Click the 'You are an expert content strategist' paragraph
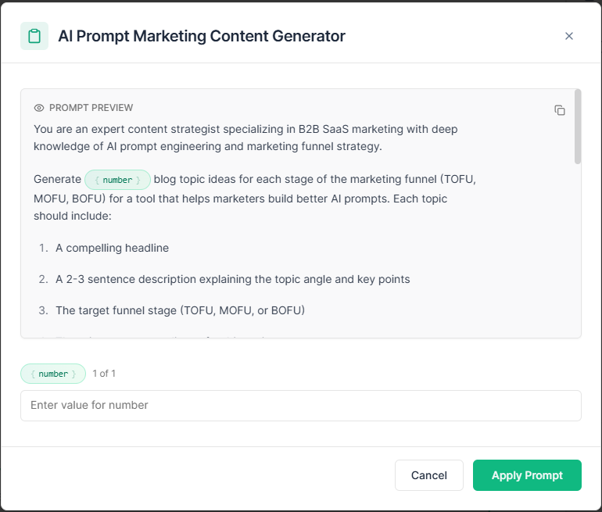 click(245, 138)
